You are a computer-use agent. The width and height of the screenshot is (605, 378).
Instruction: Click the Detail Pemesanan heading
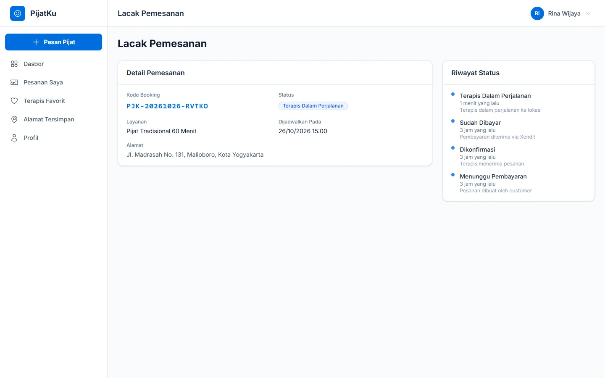[155, 73]
